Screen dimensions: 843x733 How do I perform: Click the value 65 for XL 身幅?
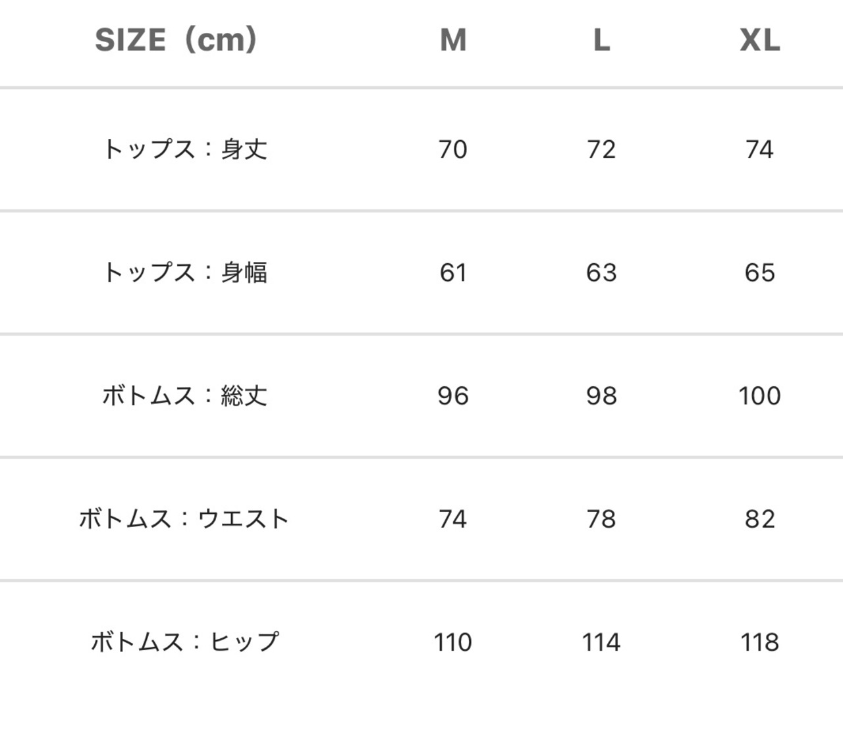coord(759,272)
